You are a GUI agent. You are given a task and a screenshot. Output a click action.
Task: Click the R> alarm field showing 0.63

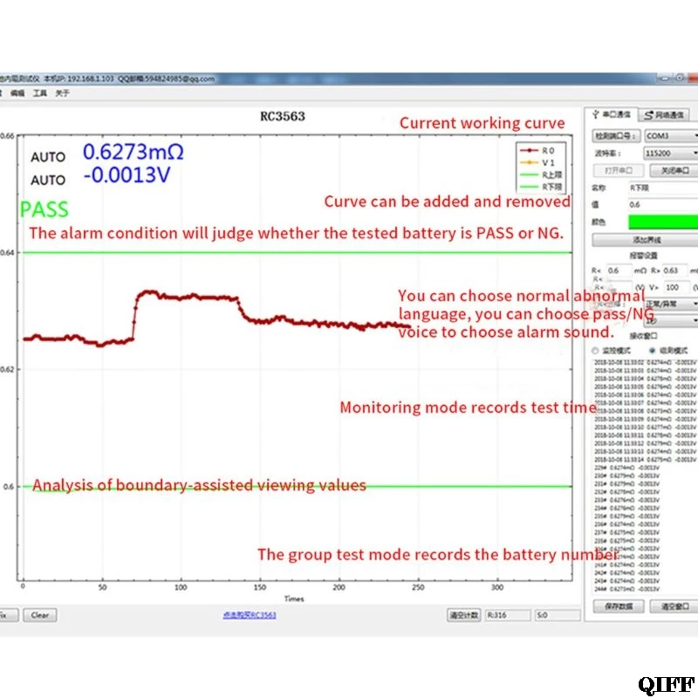click(x=674, y=270)
